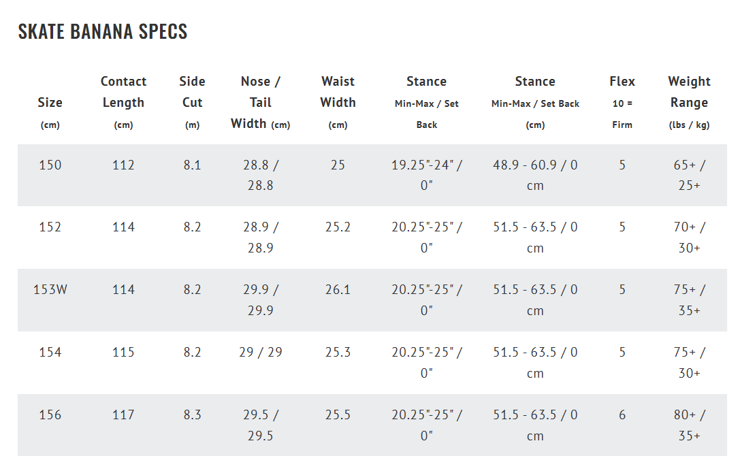
Task: Click the 26.1 waist width value
Action: pyautogui.click(x=338, y=289)
